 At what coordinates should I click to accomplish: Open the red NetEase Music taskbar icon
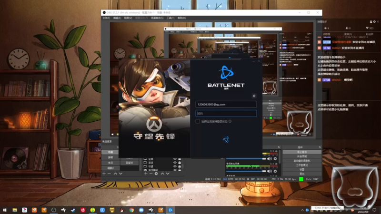(x=83, y=210)
